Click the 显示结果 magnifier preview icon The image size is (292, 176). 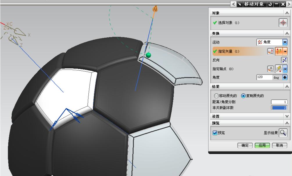tap(282, 133)
